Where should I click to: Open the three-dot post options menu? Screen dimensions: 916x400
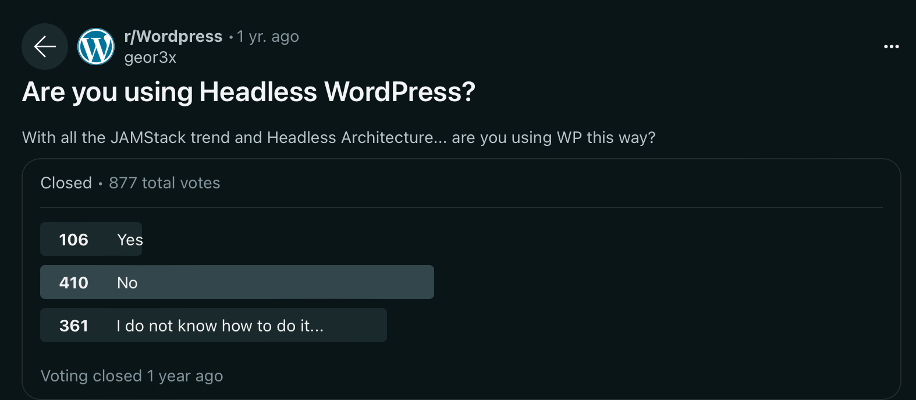coord(891,47)
